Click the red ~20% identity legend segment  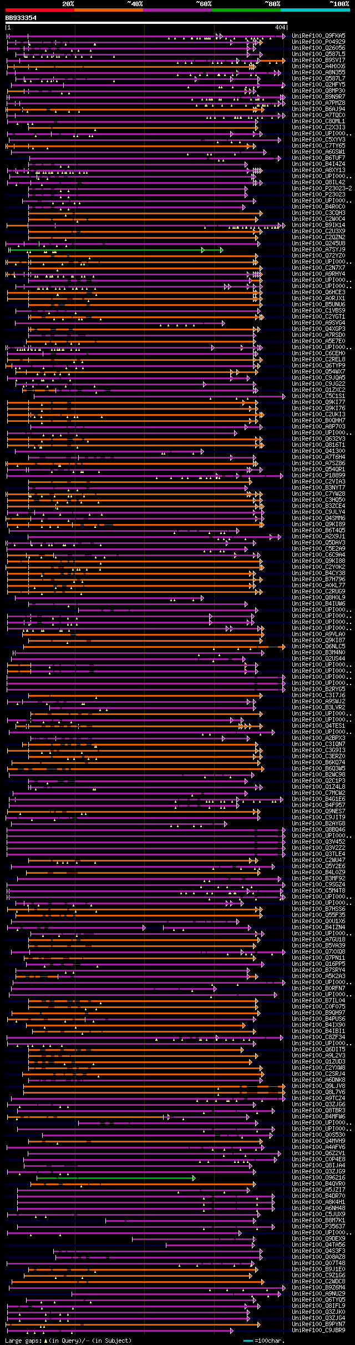[x=40, y=10]
